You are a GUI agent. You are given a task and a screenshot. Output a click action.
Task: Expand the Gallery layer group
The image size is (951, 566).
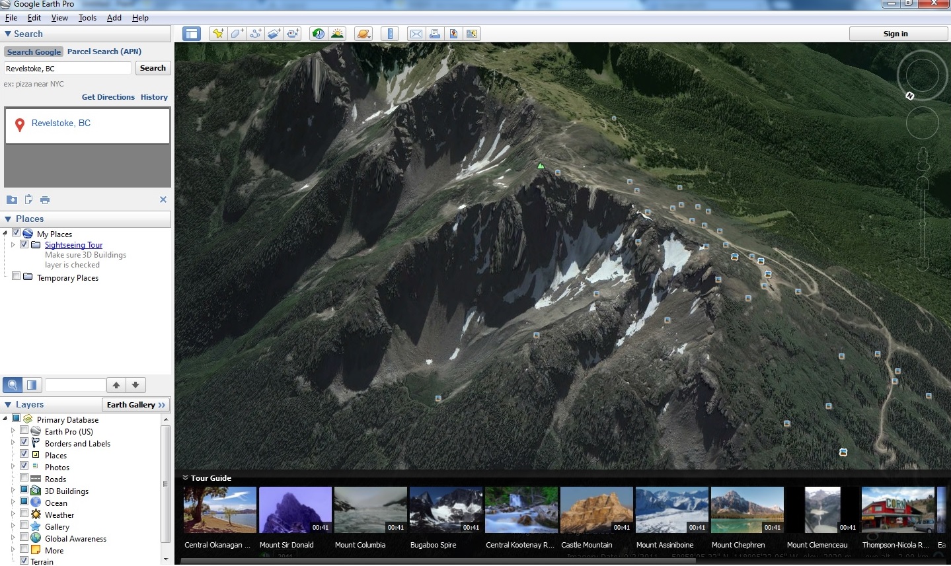tap(13, 526)
